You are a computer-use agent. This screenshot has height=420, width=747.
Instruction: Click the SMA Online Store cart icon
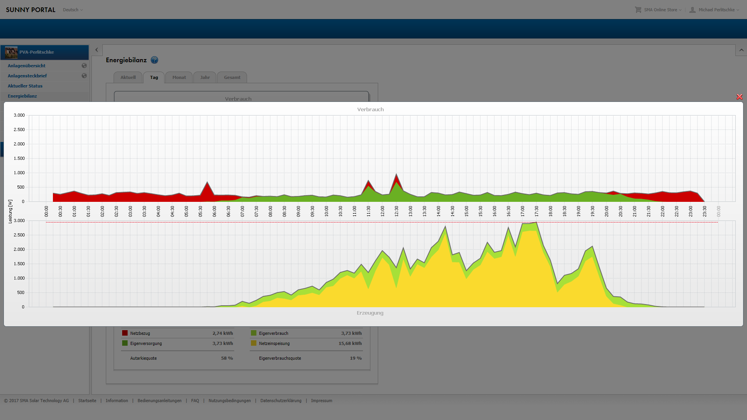638,10
